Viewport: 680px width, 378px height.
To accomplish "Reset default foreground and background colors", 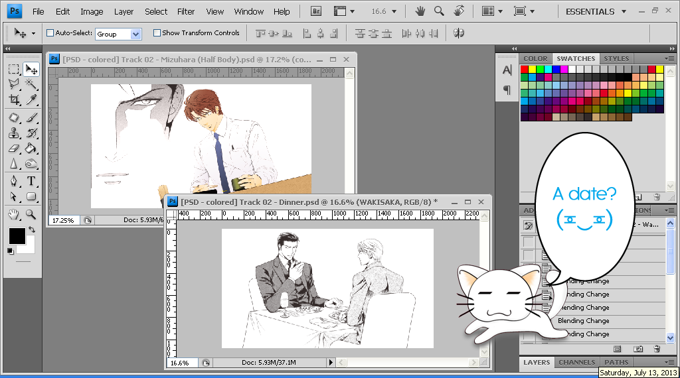I will point(11,251).
